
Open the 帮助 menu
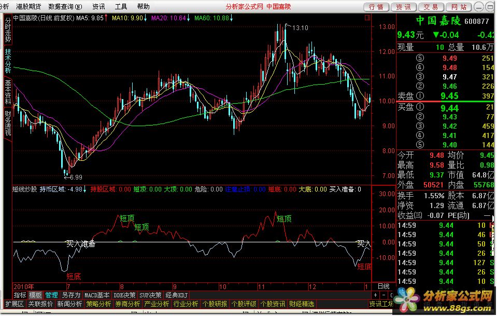click(x=143, y=6)
